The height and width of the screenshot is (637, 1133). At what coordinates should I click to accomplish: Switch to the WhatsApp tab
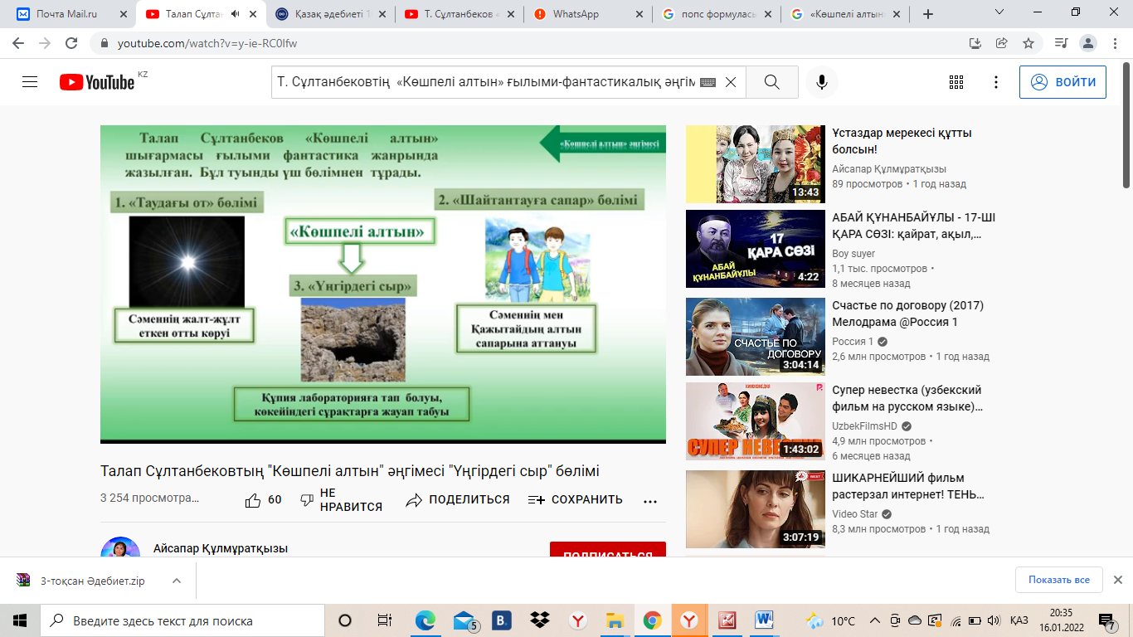click(x=586, y=14)
